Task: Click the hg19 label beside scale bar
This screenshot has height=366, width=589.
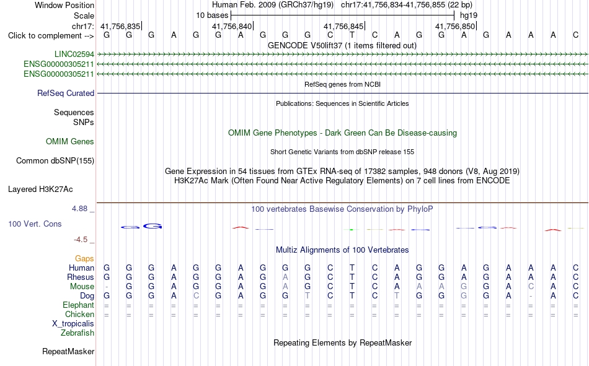Action: click(469, 15)
